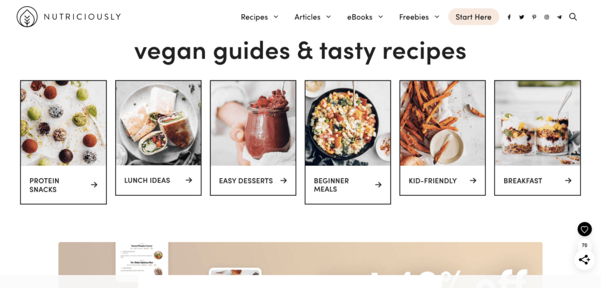Open the Lunch Ideas card
The image size is (601, 288).
[158, 138]
